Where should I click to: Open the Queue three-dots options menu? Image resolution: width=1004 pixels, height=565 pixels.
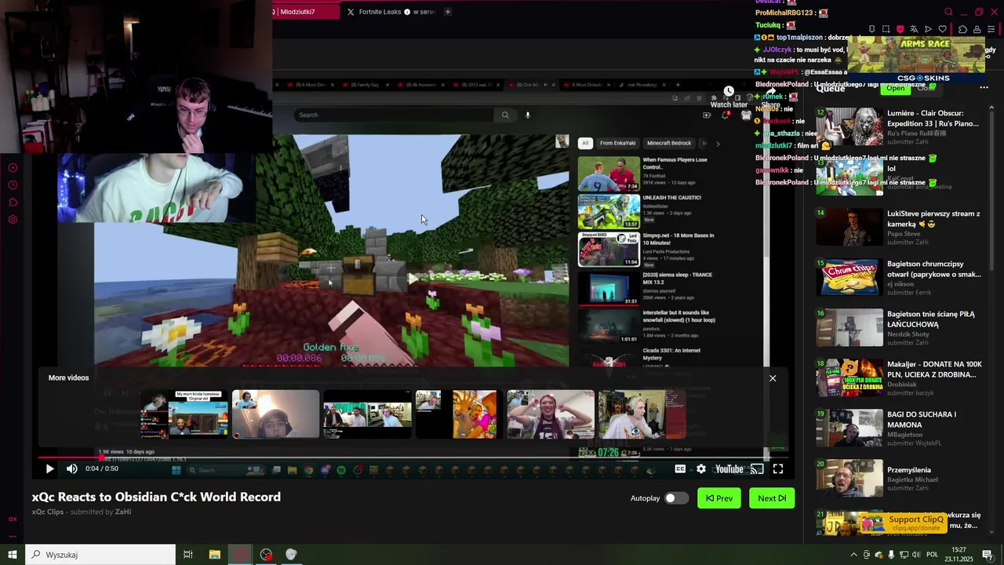(x=984, y=88)
